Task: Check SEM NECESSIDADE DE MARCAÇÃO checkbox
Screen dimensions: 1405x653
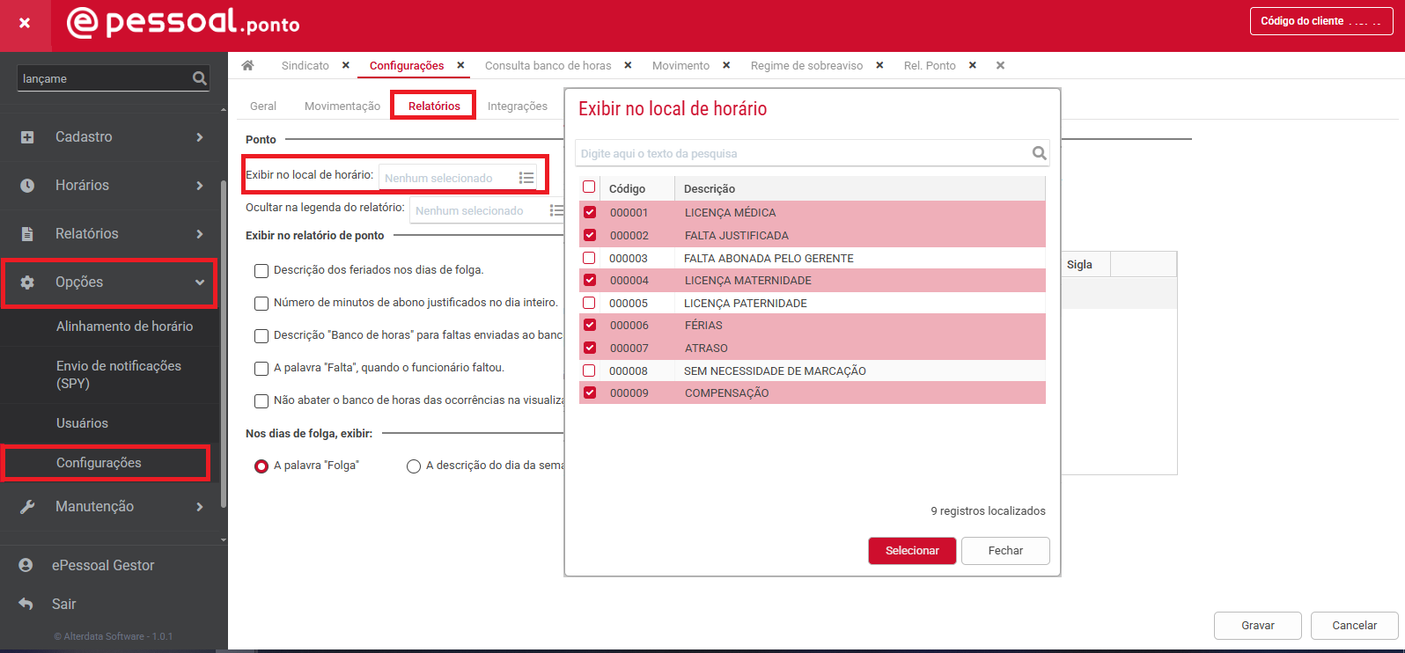Action: (589, 371)
